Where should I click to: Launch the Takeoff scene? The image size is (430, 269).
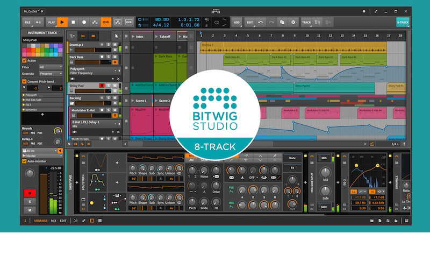(x=156, y=37)
